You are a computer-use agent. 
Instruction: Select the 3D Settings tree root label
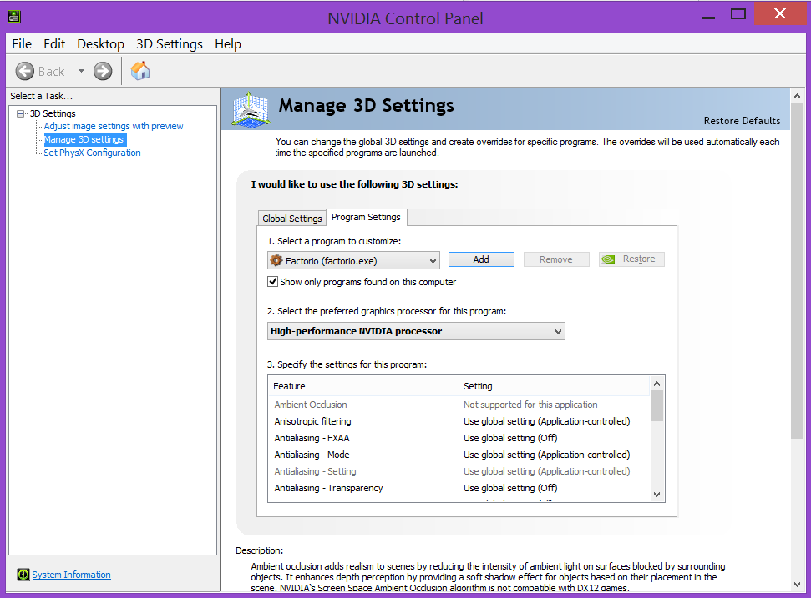pos(53,113)
